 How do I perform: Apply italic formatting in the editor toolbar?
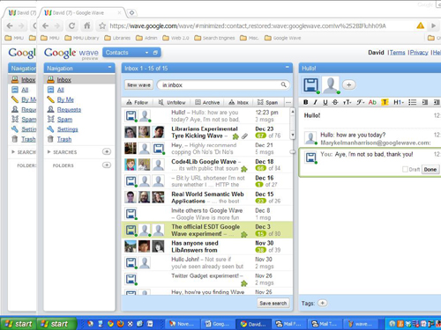[315, 102]
